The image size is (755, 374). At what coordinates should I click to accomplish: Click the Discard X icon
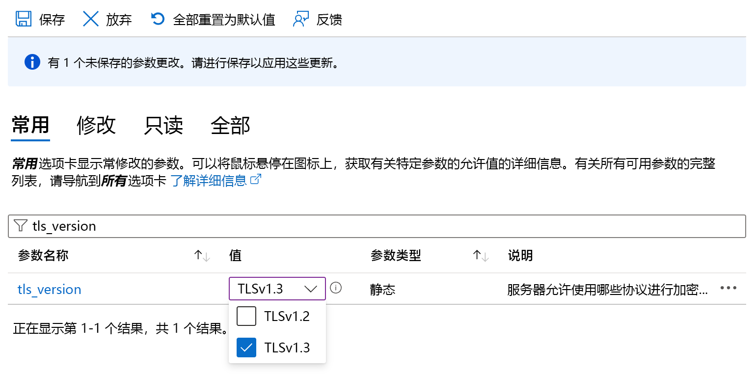click(x=90, y=19)
